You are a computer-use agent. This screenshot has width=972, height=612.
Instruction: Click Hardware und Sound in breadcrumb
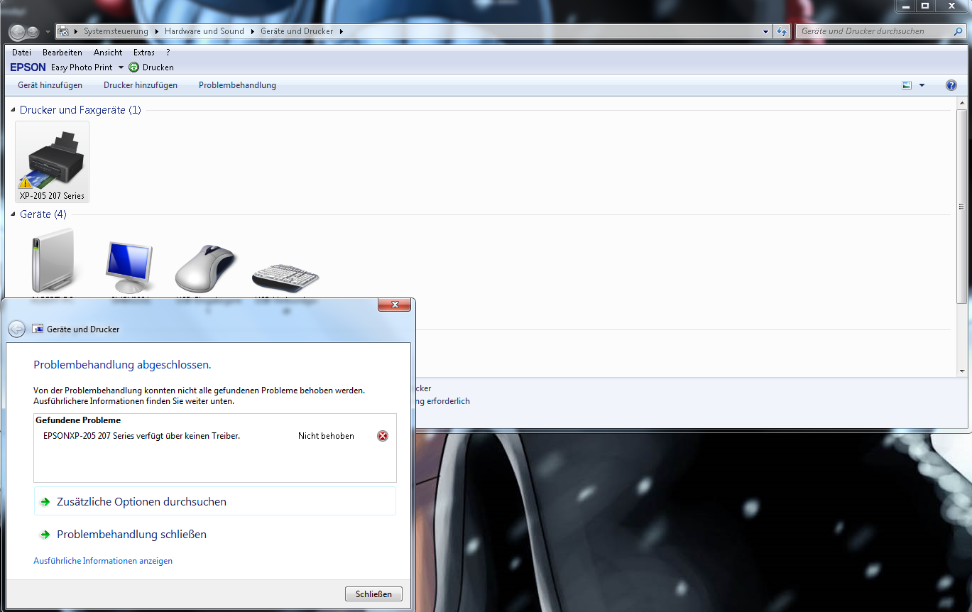coord(204,31)
